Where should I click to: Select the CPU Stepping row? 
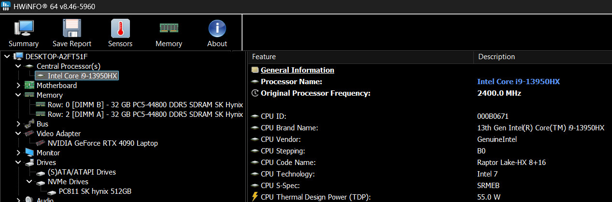(430, 151)
